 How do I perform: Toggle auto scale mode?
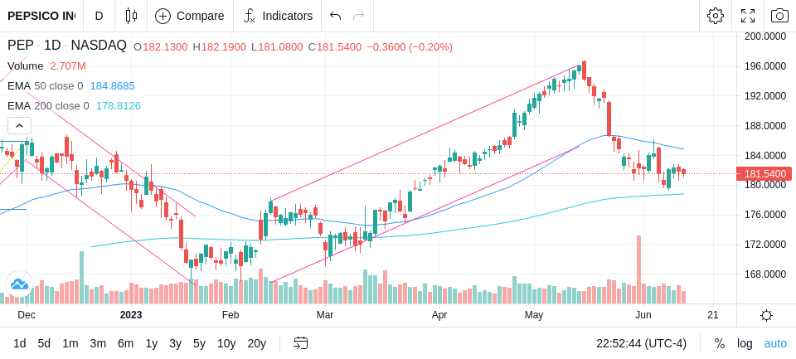775,343
